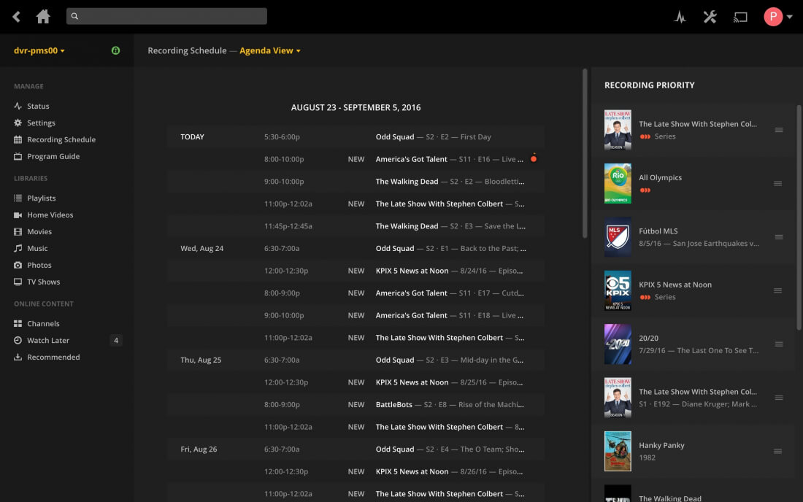Viewport: 803px width, 502px height.
Task: Click the Home icon in top bar
Action: [x=43, y=17]
